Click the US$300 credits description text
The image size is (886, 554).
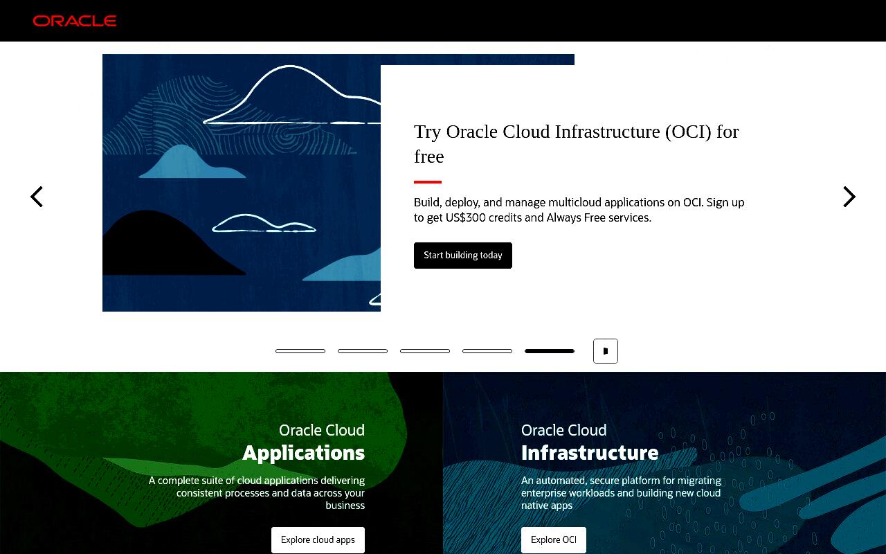(x=579, y=210)
